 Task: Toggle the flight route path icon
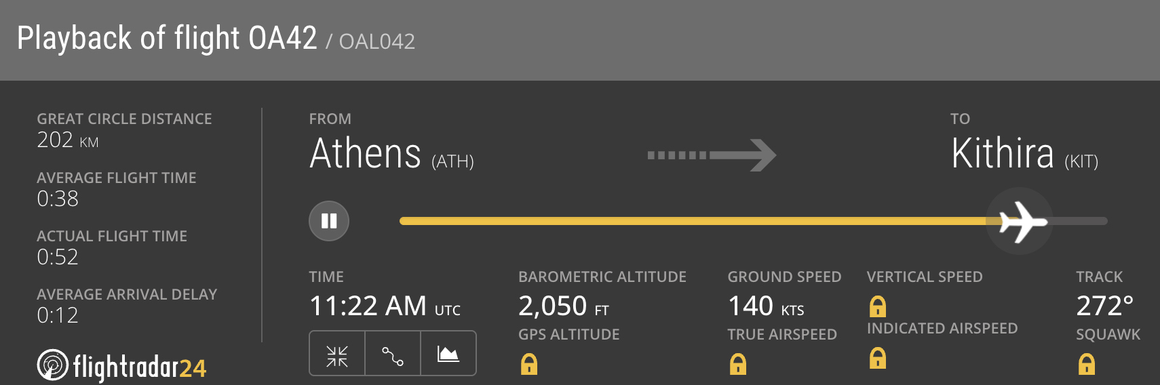[x=393, y=355]
